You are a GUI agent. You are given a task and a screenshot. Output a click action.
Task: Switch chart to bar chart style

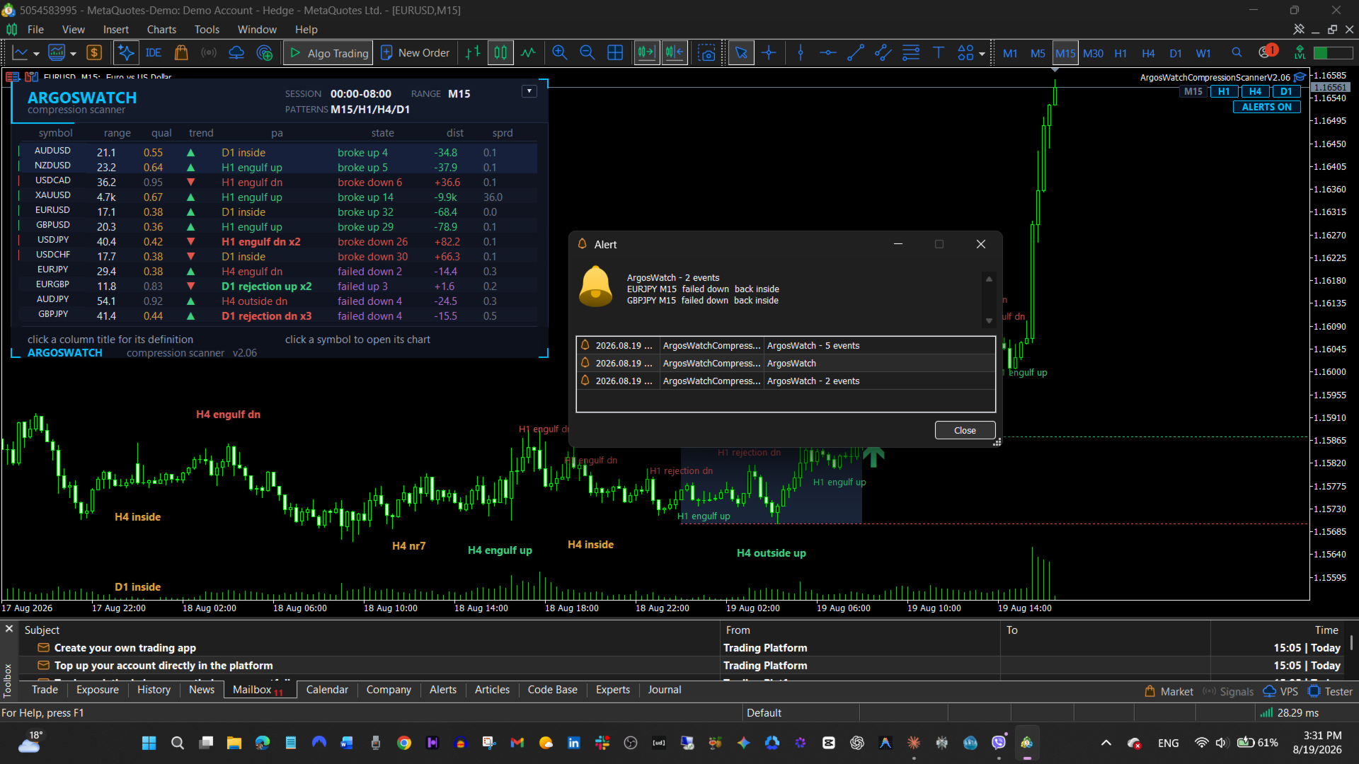tap(473, 53)
